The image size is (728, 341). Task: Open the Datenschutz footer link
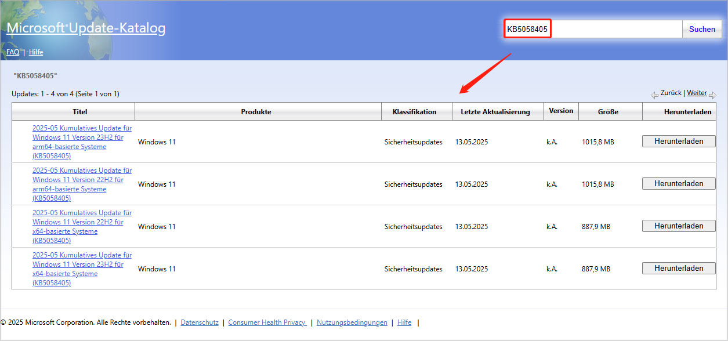click(200, 322)
